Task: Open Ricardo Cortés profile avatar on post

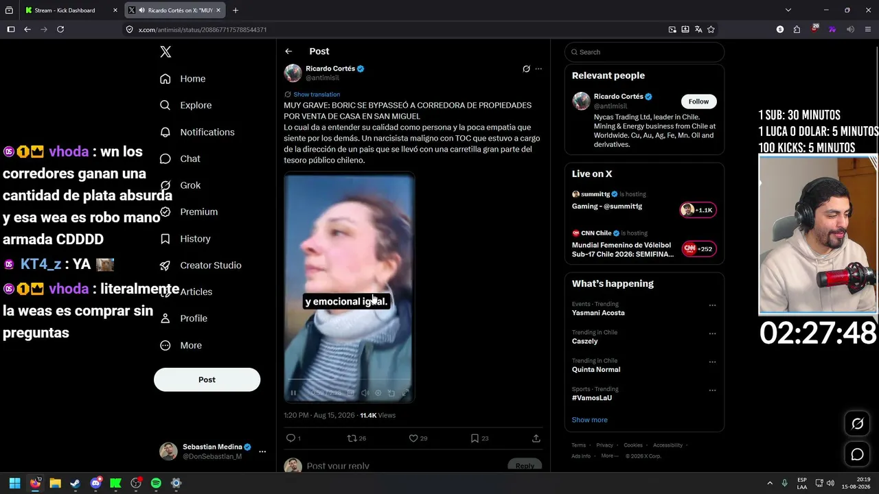Action: [x=293, y=73]
